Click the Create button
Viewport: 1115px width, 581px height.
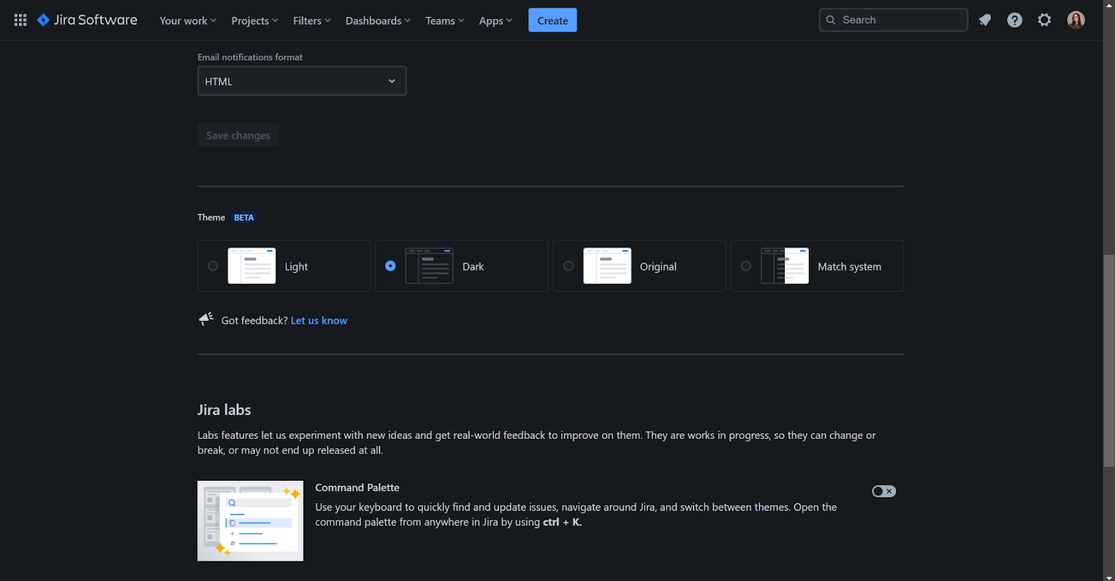pyautogui.click(x=553, y=20)
